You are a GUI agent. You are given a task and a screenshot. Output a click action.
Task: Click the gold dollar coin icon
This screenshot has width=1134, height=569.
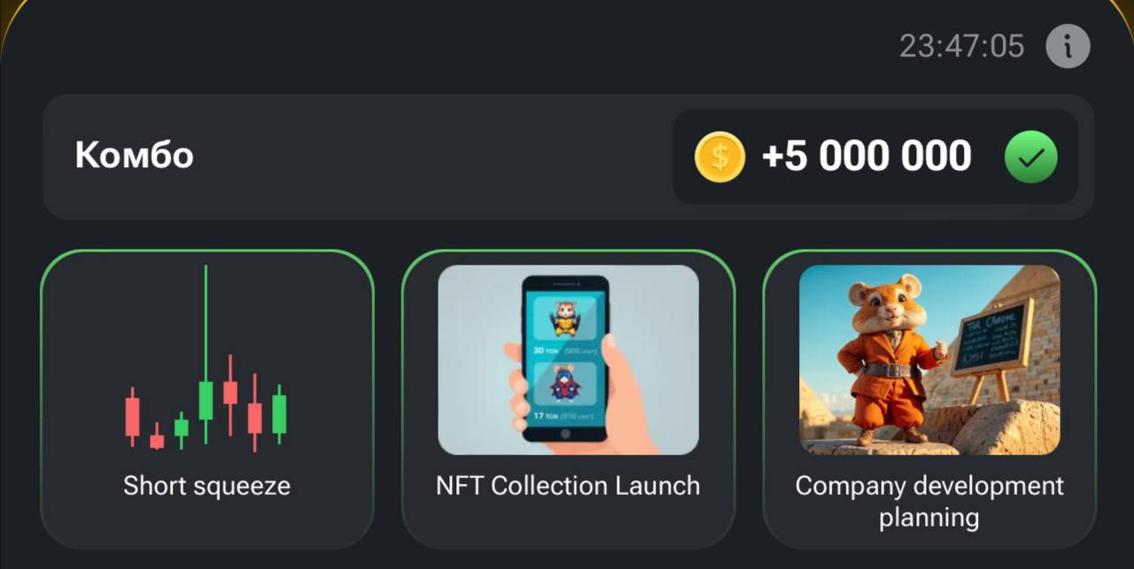coord(719,157)
